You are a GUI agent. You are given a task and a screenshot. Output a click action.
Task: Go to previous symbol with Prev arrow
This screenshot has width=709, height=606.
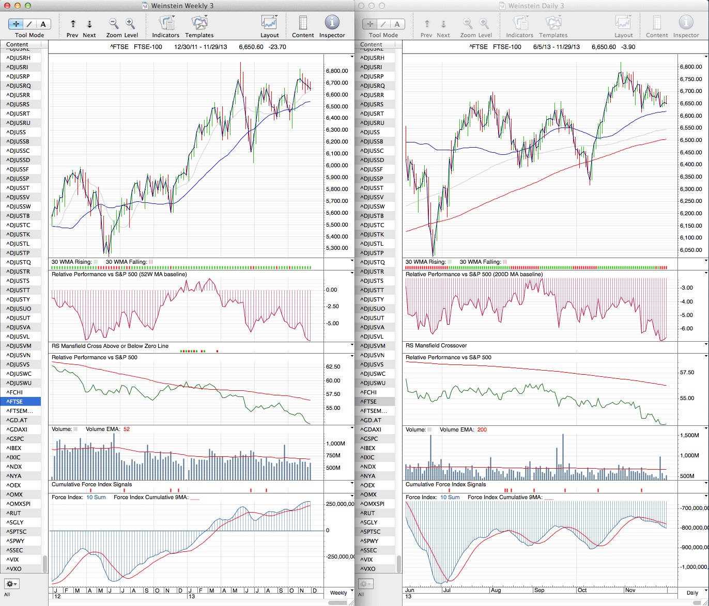[73, 24]
